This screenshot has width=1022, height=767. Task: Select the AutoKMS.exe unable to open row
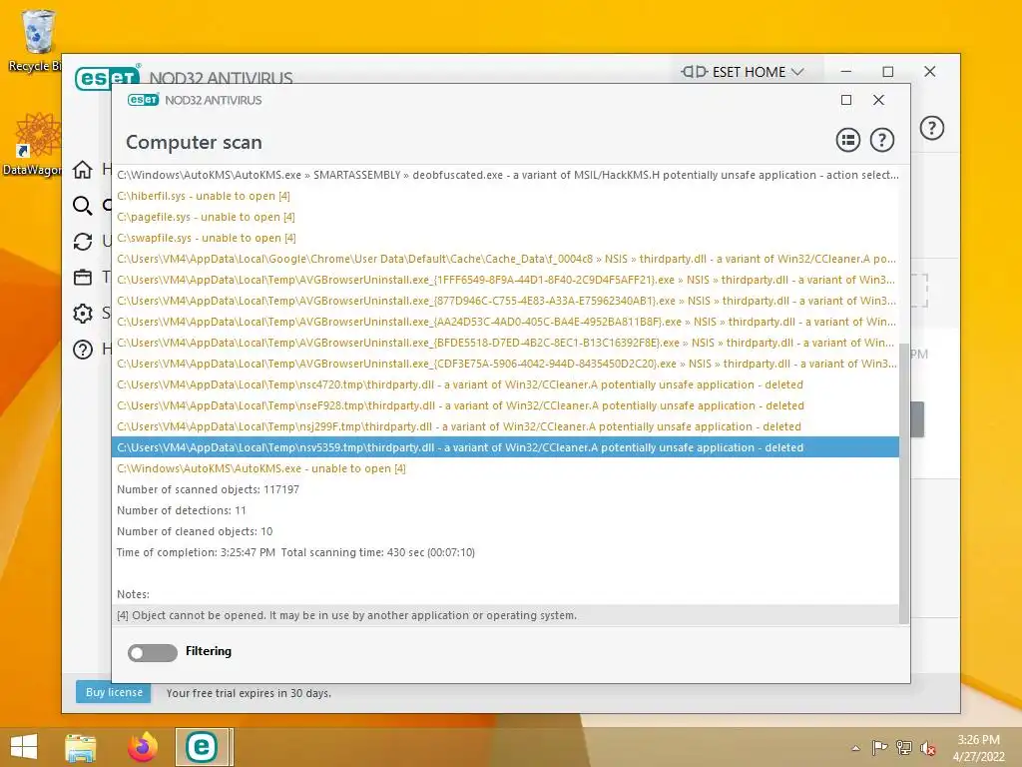(x=505, y=468)
